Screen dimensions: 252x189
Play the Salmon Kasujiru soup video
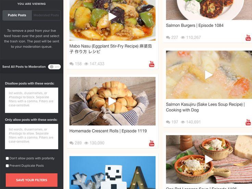point(209,75)
